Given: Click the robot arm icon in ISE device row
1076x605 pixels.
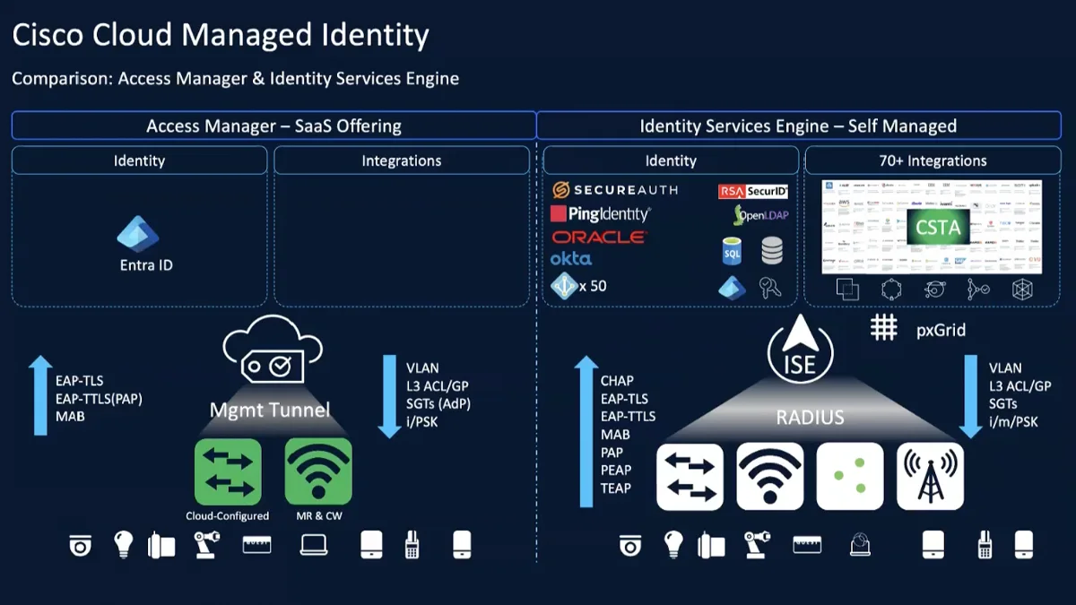Looking at the screenshot, I should [758, 544].
